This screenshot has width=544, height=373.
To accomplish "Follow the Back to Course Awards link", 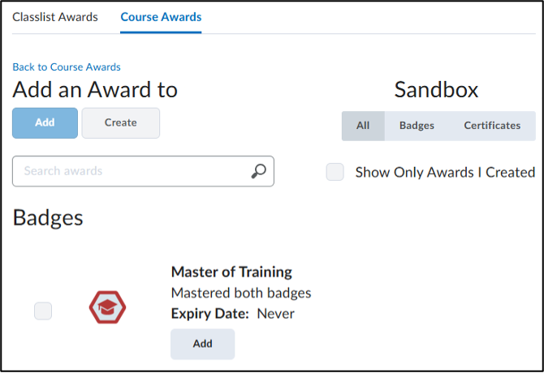I will coord(67,66).
